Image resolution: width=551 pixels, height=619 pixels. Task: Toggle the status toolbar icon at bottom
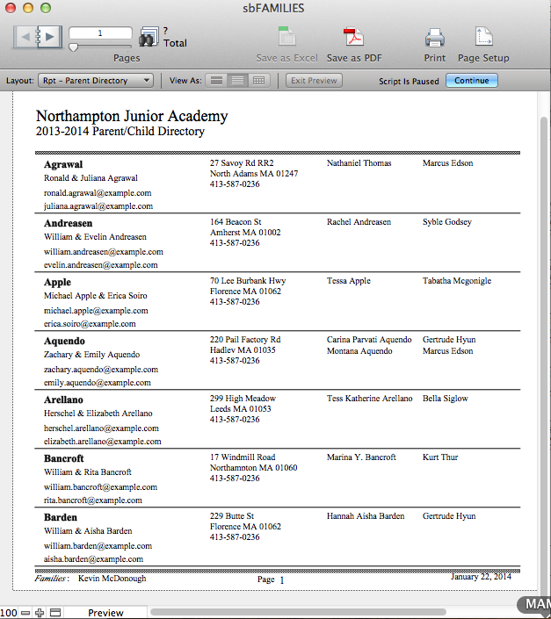pos(55,612)
